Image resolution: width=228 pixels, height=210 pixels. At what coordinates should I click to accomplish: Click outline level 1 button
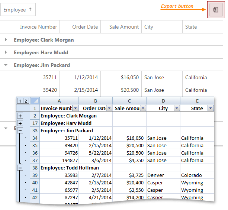(20, 101)
